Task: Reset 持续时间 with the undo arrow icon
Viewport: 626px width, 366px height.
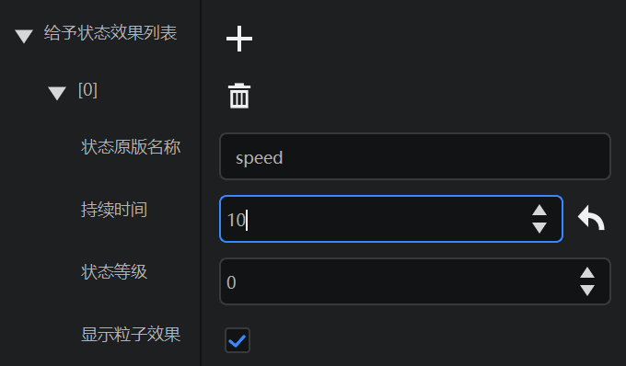Action: pos(591,218)
